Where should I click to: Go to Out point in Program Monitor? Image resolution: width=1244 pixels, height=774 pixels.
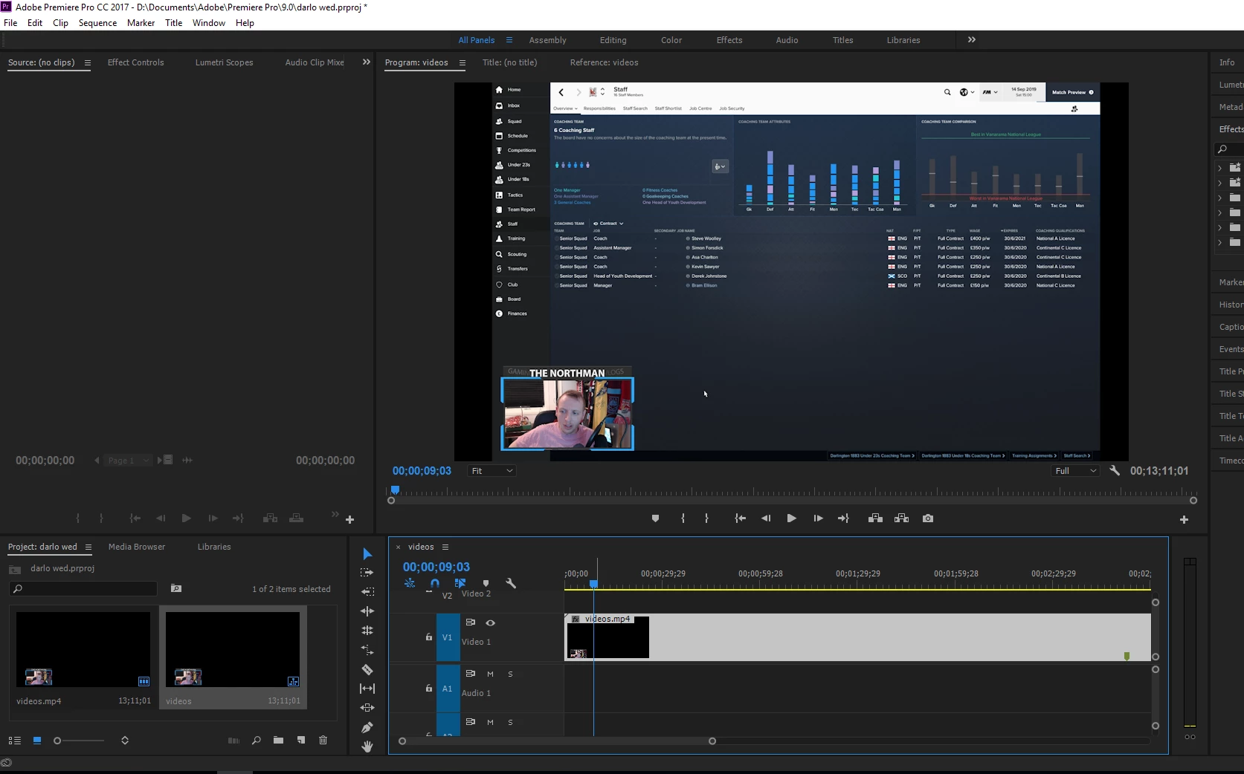click(843, 518)
